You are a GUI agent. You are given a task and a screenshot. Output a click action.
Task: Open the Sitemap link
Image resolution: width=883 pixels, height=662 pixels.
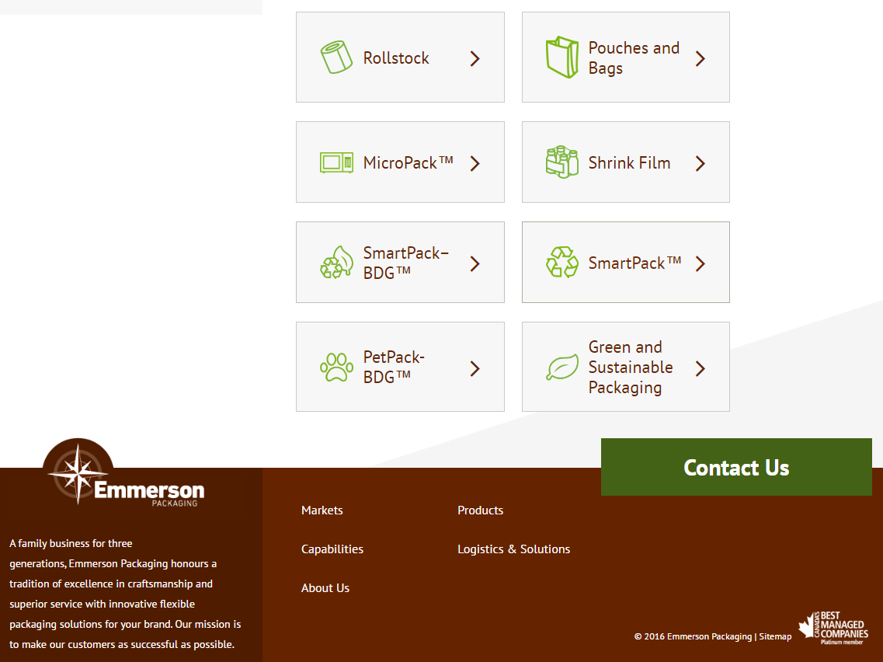click(775, 636)
